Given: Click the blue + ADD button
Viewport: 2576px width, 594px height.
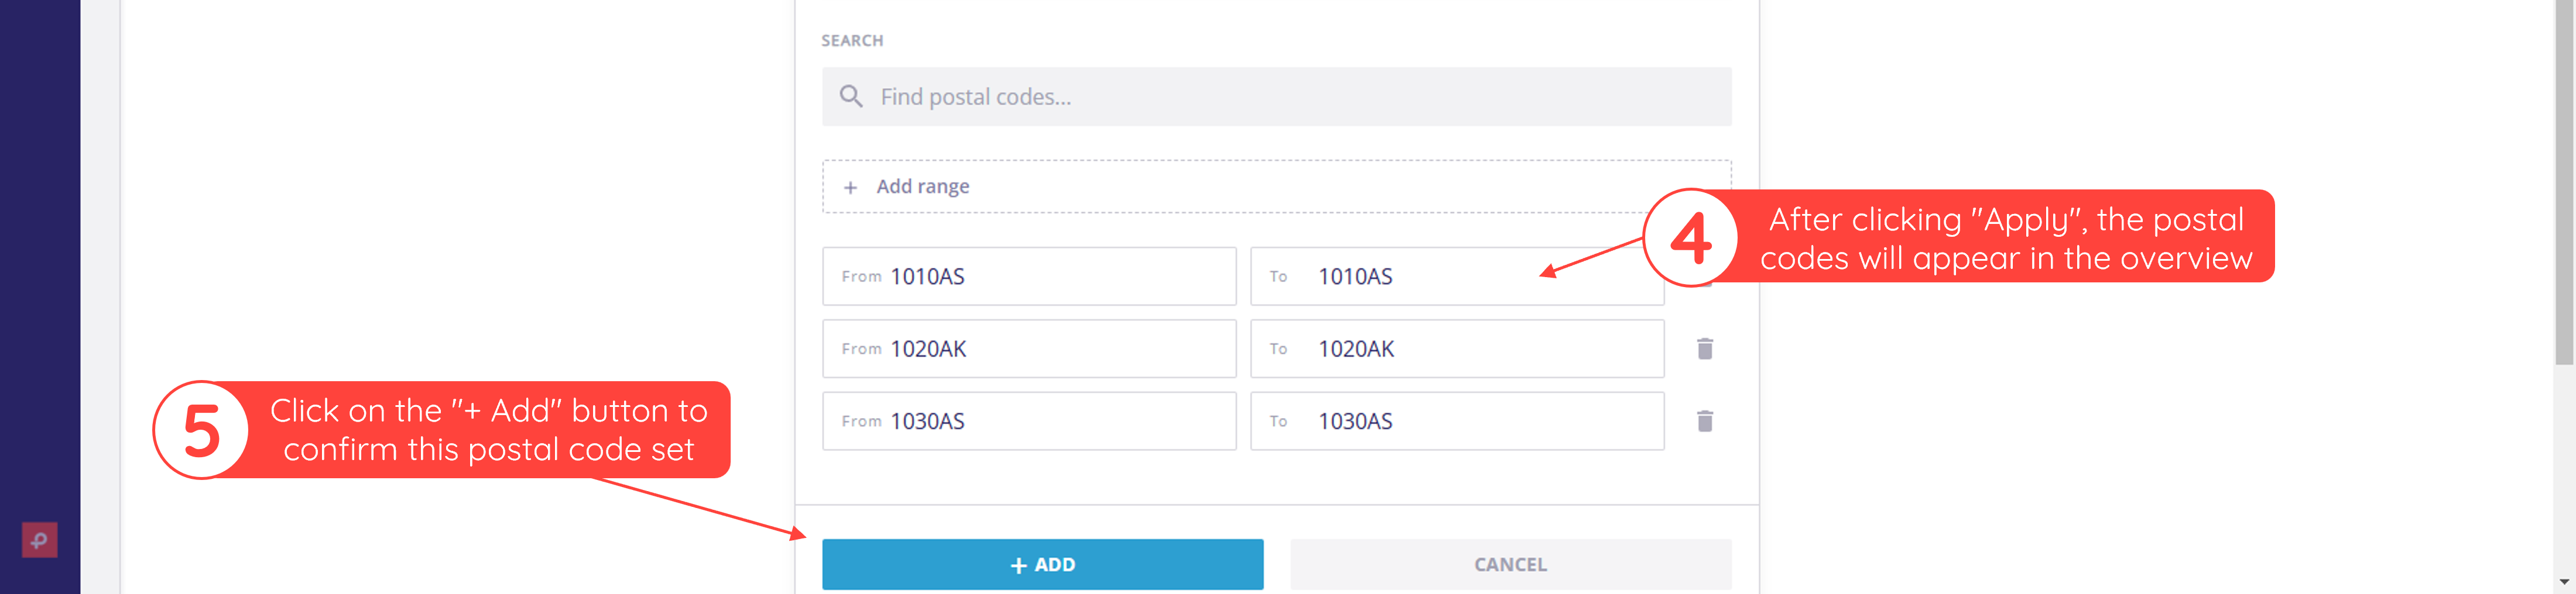Looking at the screenshot, I should pos(1043,564).
